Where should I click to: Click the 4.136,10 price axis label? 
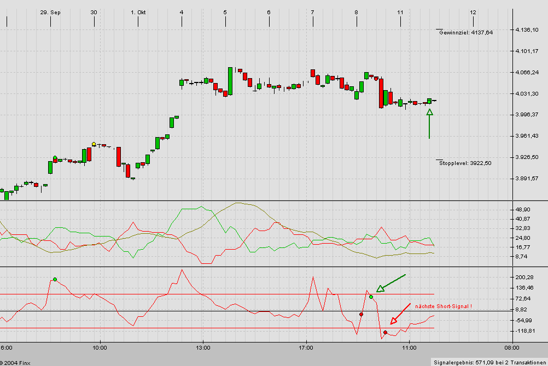(527, 29)
